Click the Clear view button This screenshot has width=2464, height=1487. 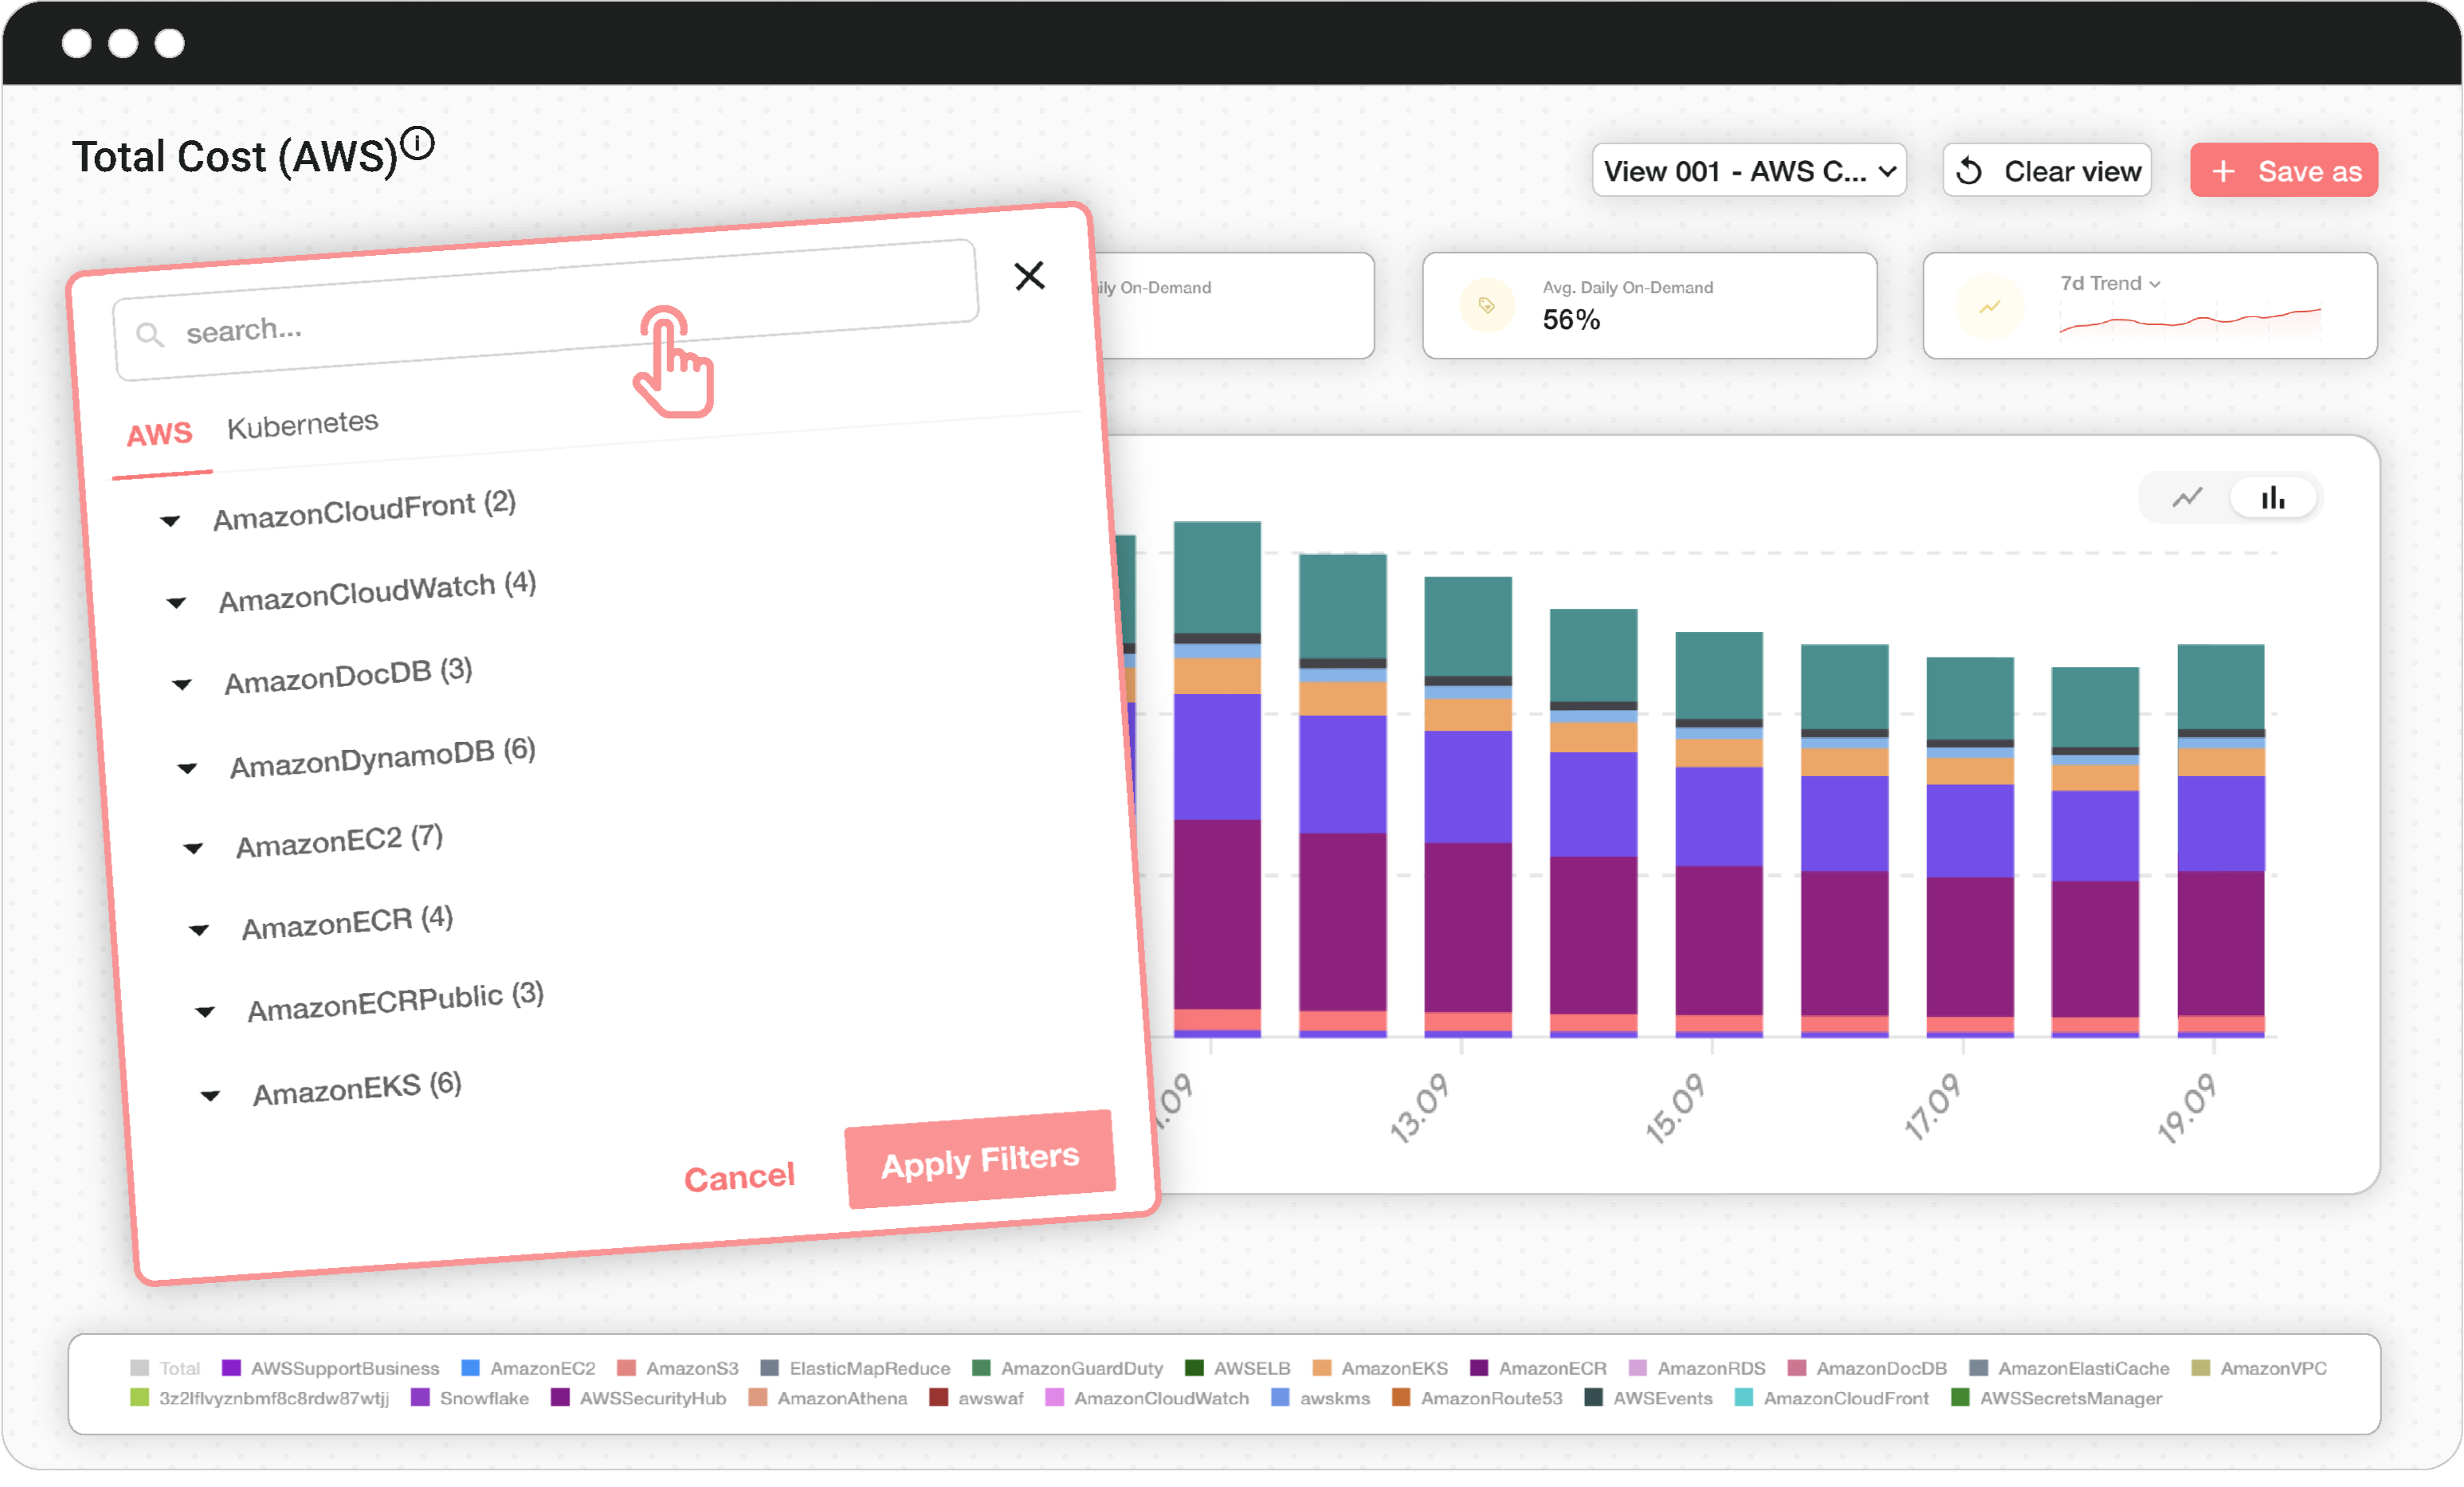(x=2046, y=171)
